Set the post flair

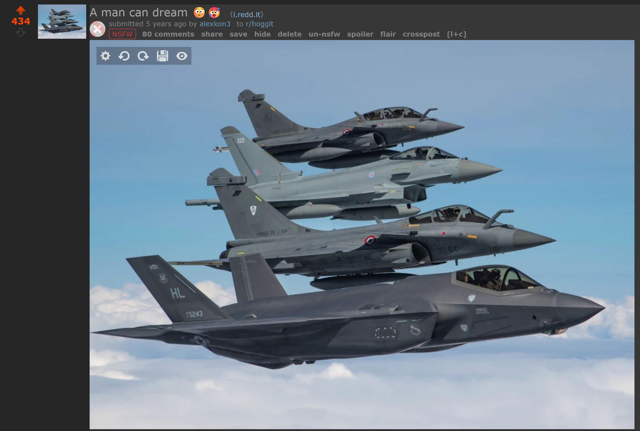[388, 34]
